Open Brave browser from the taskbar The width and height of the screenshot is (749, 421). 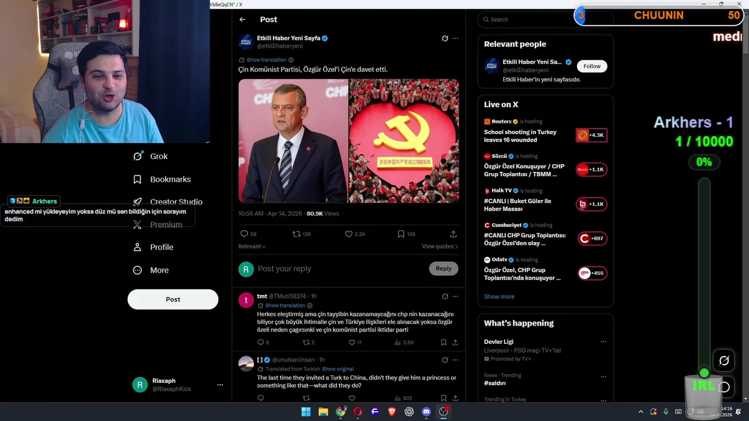pyautogui.click(x=392, y=412)
